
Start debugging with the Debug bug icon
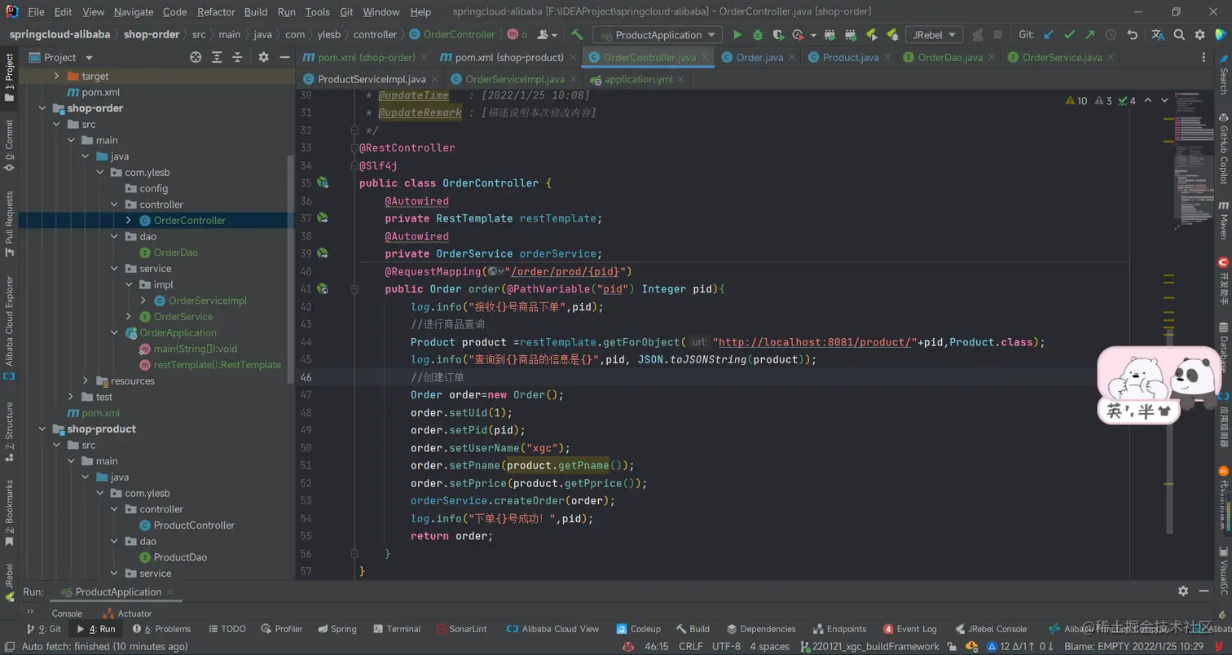[758, 35]
